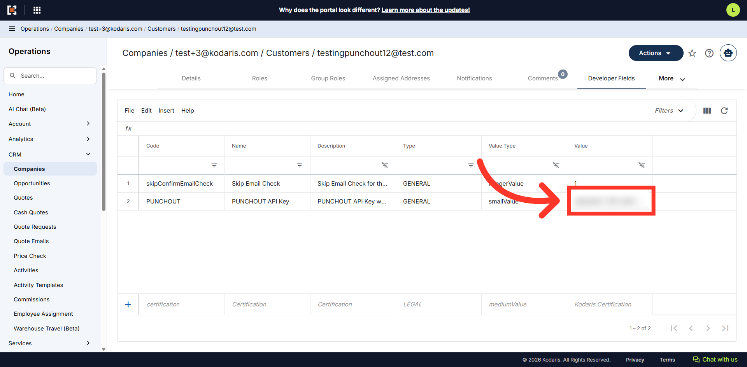This screenshot has width=747, height=367.
Task: Click Customers in the breadcrumb
Action: (161, 29)
